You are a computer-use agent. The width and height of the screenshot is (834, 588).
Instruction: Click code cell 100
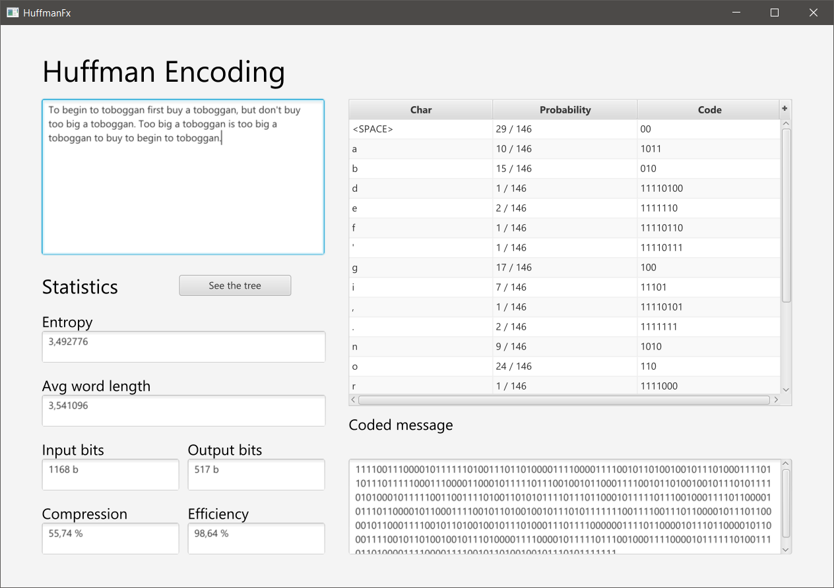tap(709, 268)
